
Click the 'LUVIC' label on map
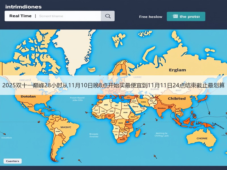(x=138, y=77)
